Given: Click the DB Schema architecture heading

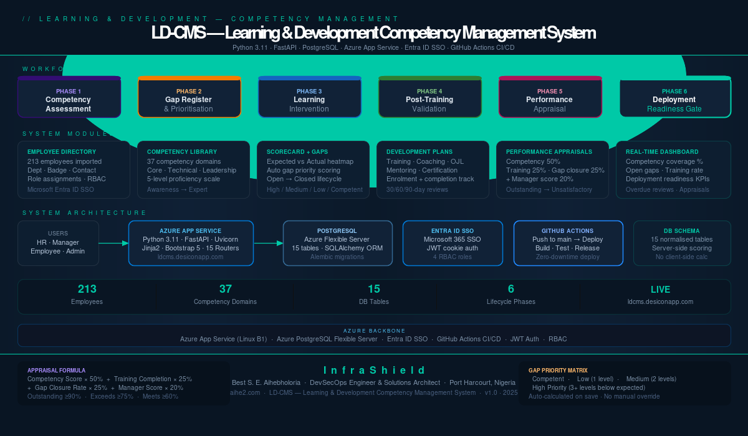Looking at the screenshot, I should 682,230.
